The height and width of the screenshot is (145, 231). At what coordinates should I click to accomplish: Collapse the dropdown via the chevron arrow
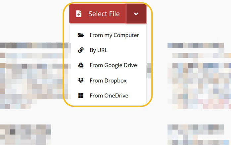click(136, 14)
